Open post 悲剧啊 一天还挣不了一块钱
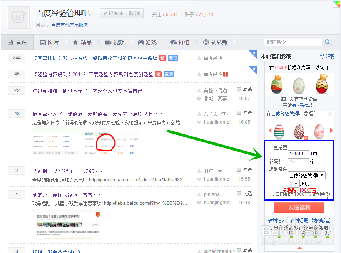Image resolution: width=341 pixels, height=253 pixels. pyautogui.click(x=67, y=171)
